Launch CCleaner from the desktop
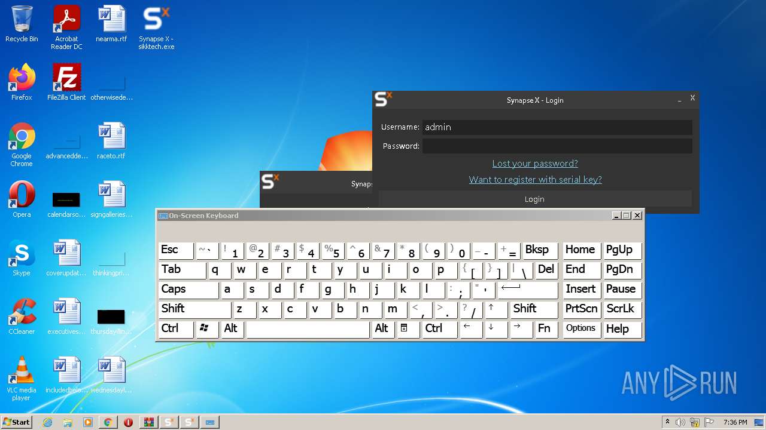This screenshot has height=430, width=766. coord(22,317)
